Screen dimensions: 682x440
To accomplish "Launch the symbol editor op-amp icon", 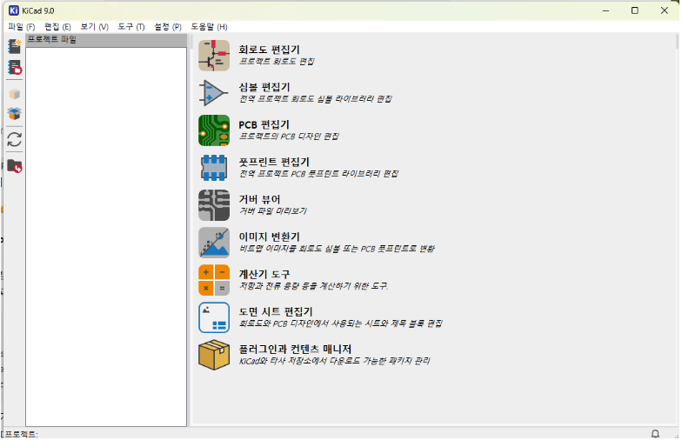I will [x=214, y=93].
